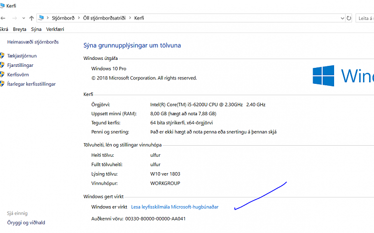Click the Penni og snerting value text
This screenshot has width=374, height=233.
tap(213, 132)
